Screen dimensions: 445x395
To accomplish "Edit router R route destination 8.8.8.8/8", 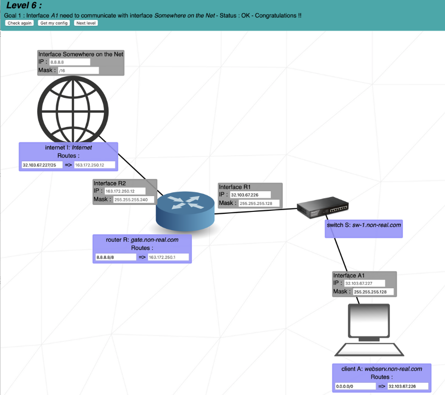I will pos(116,257).
